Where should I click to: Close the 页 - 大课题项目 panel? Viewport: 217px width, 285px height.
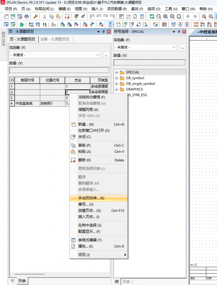pyautogui.click(x=108, y=32)
